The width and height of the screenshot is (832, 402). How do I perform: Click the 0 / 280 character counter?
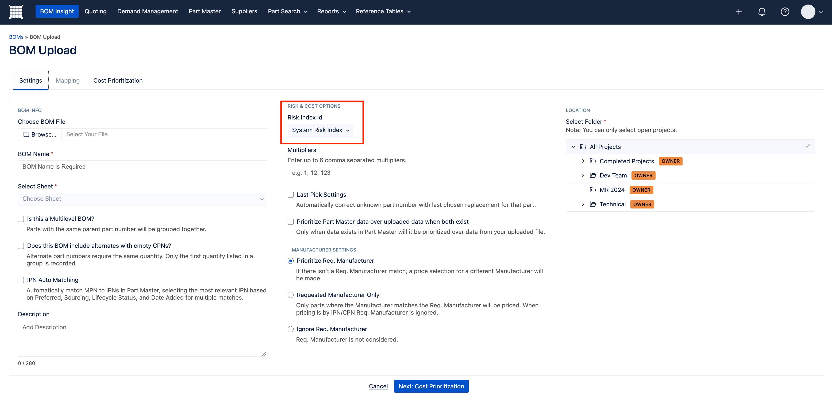point(26,363)
